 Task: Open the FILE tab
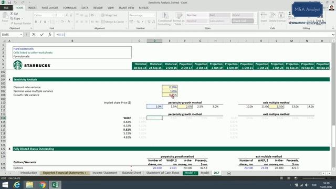[6, 8]
